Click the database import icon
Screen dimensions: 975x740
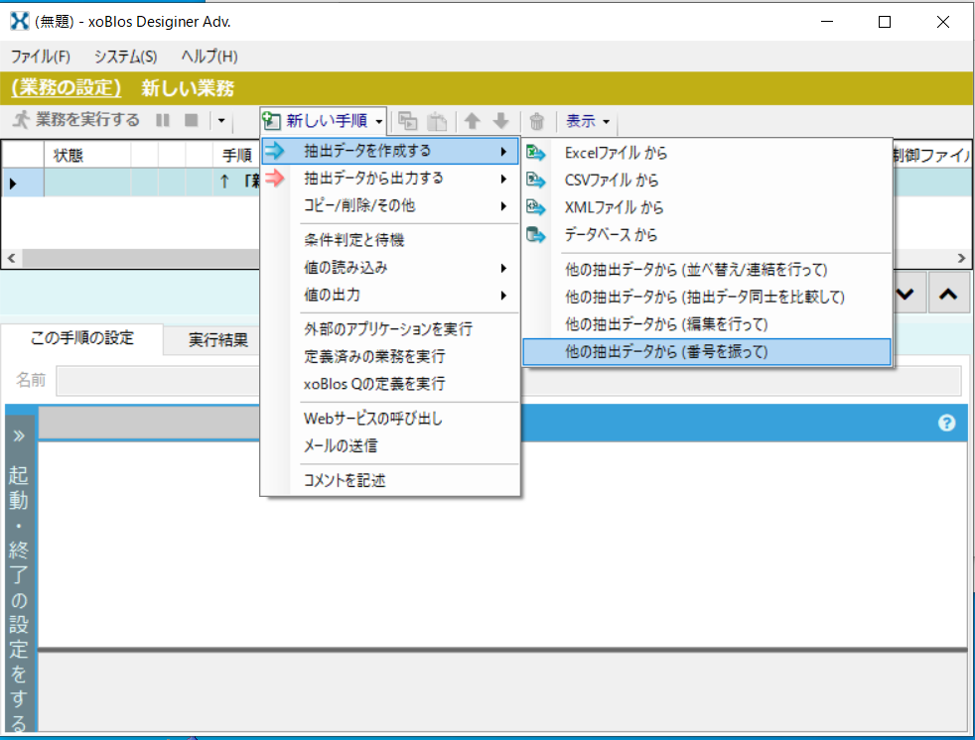point(536,235)
